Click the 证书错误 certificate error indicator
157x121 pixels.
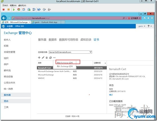[x=133, y=18]
